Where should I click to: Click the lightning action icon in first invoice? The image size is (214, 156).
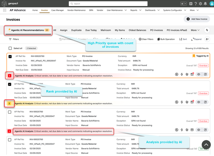click(182, 75)
